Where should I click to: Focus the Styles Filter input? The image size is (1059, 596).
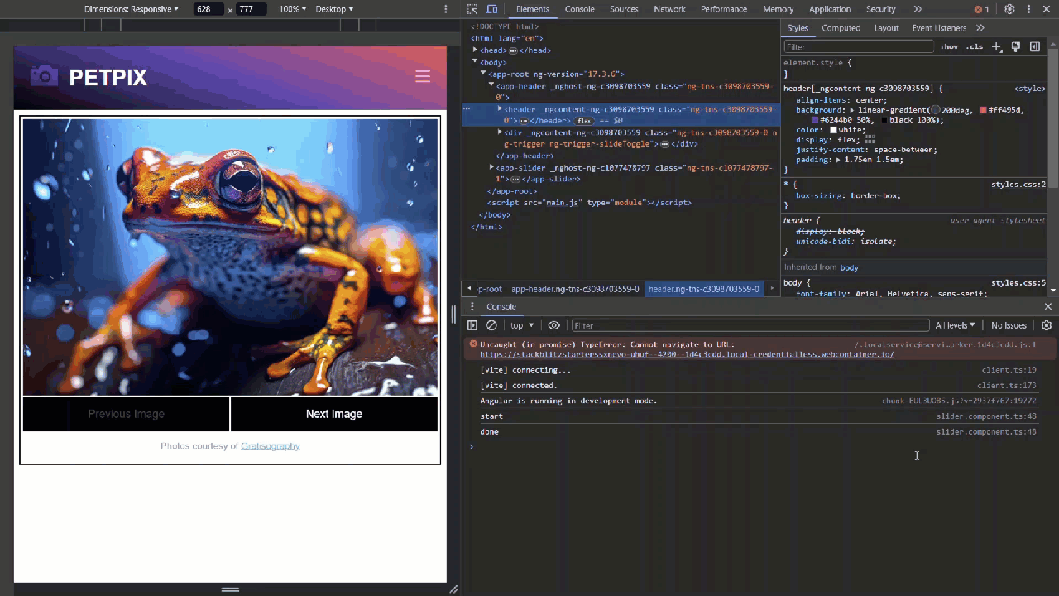click(x=859, y=46)
